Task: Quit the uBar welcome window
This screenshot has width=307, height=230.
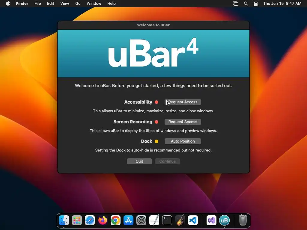Action: point(139,161)
